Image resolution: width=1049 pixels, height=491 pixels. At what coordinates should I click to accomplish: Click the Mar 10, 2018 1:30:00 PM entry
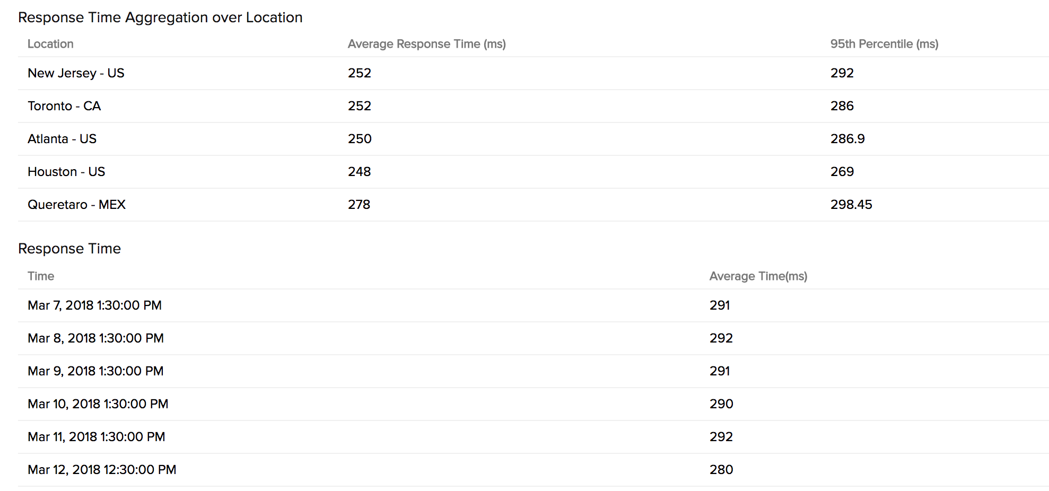[x=98, y=404]
